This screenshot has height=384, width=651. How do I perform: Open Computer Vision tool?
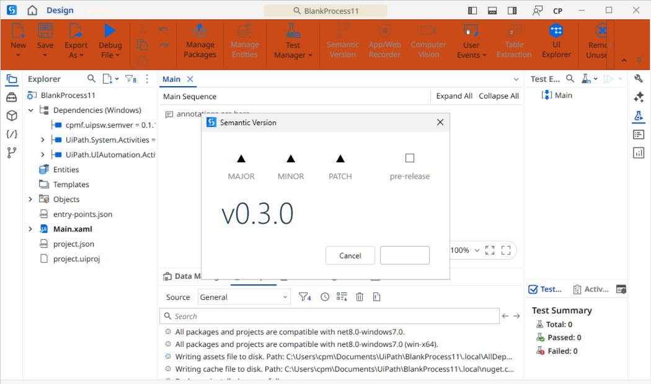[x=428, y=41]
